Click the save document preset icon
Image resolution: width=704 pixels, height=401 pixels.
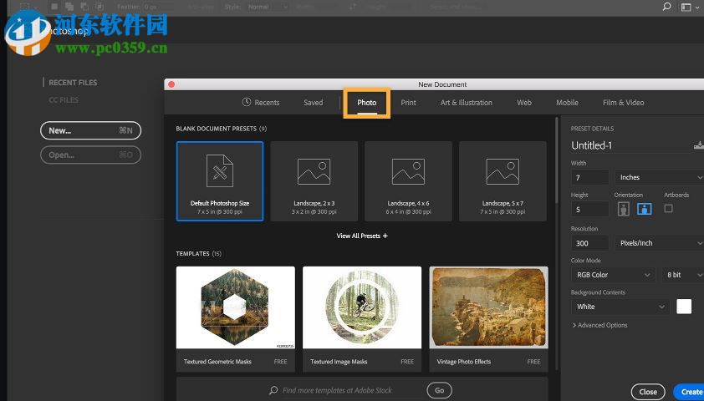point(698,145)
